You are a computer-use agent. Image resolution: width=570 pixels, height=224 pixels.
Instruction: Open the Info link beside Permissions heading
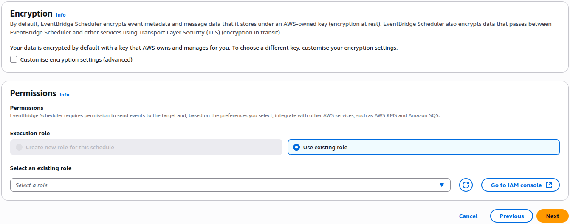coord(65,95)
